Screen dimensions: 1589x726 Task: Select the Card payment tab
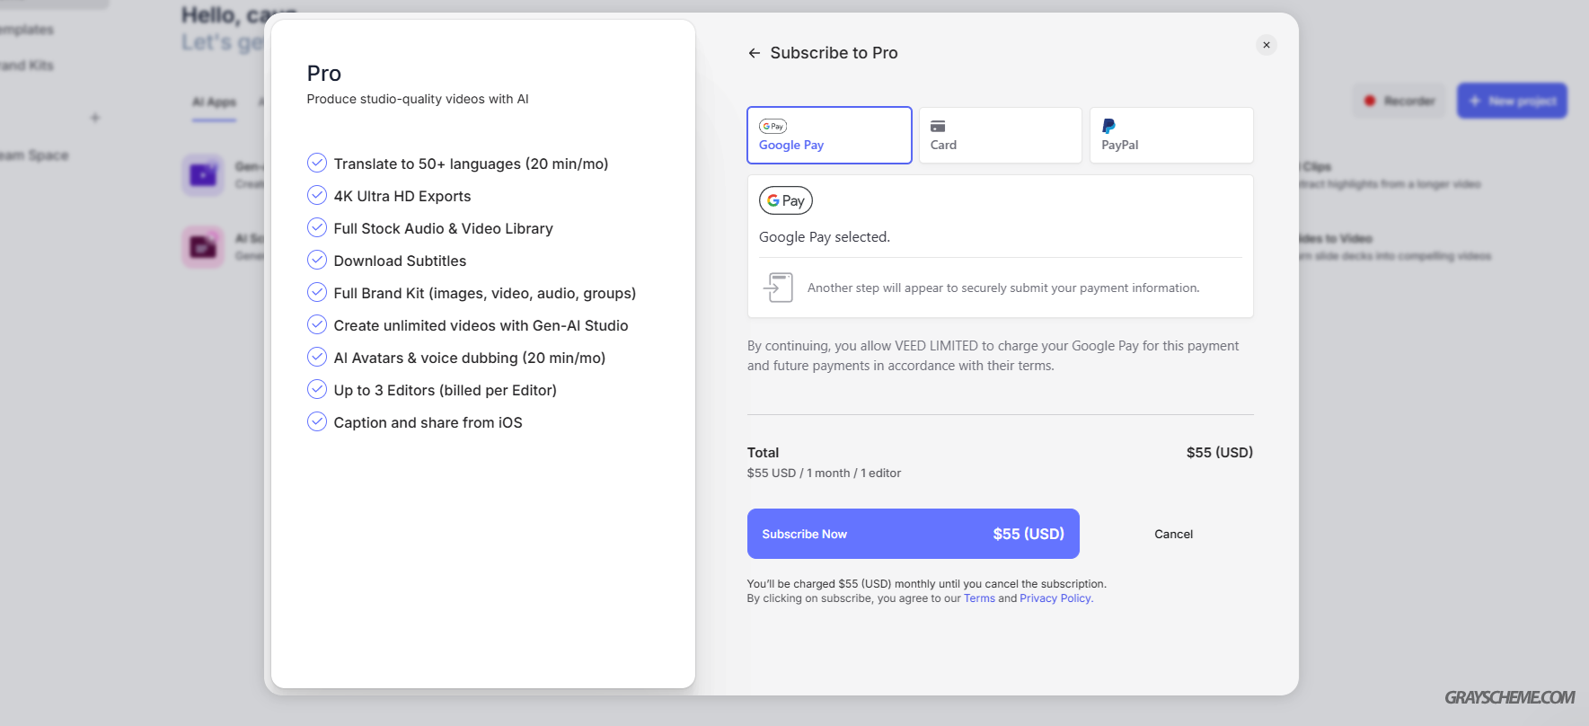(x=1000, y=136)
